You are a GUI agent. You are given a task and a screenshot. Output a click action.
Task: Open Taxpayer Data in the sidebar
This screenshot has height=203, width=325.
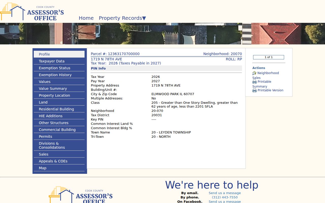59,61
